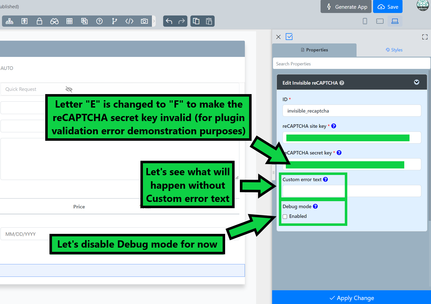Maximize the properties panel to fullscreen
This screenshot has width=431, height=304.
click(x=425, y=37)
